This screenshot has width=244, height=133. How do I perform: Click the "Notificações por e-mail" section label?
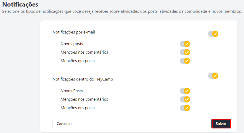(x=74, y=32)
